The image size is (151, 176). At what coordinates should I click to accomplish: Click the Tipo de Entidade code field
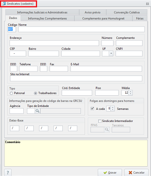point(31,111)
